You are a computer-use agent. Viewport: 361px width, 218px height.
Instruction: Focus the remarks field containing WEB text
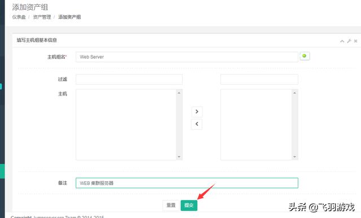[x=187, y=183]
